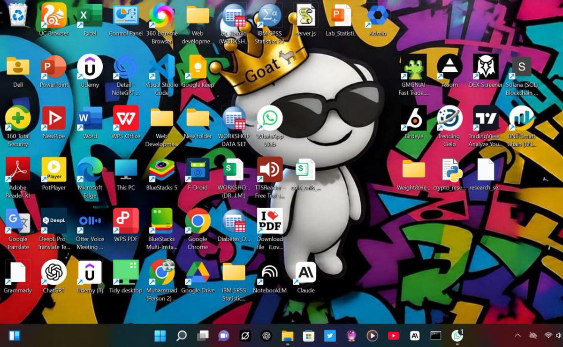Open Search from the taskbar
563x347 pixels.
181,336
